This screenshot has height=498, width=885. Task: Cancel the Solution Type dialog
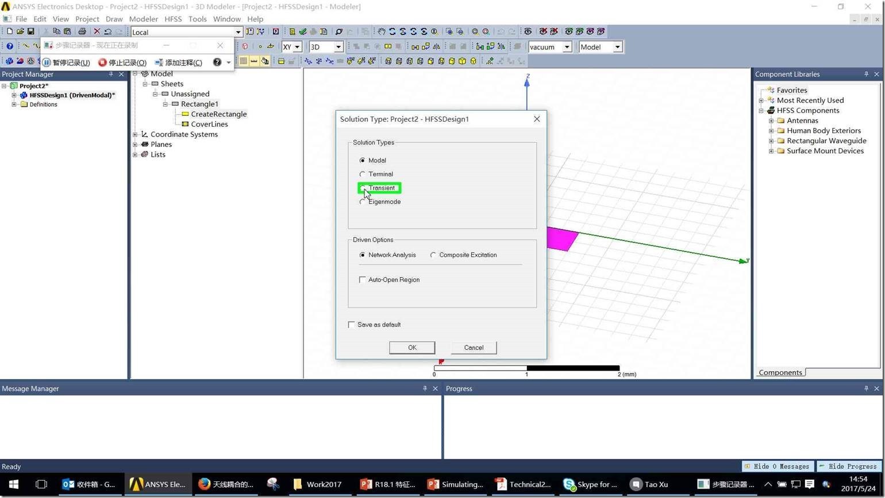474,348
